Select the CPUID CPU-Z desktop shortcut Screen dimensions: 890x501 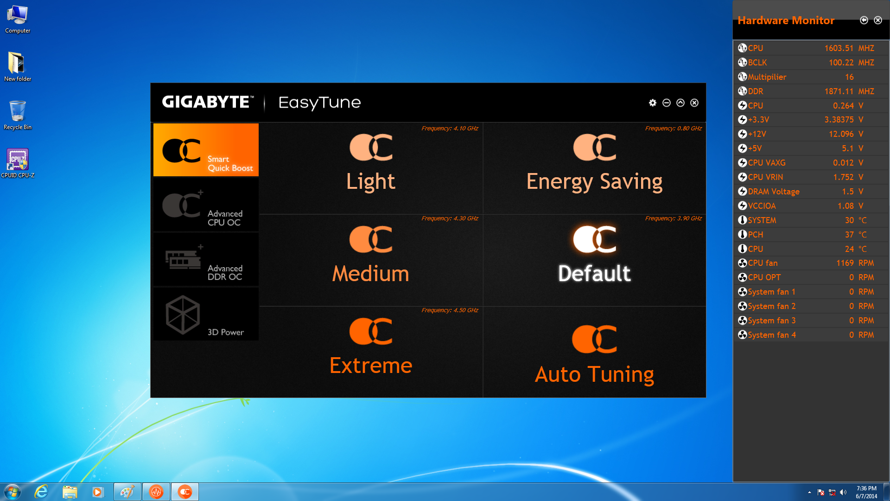click(18, 163)
